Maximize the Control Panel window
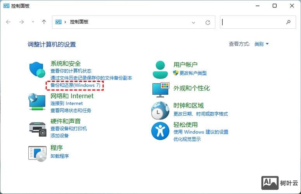Viewport: 301px width, 194px height. tap(275, 6)
